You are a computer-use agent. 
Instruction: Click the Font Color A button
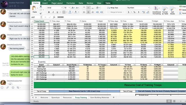point(76,12)
